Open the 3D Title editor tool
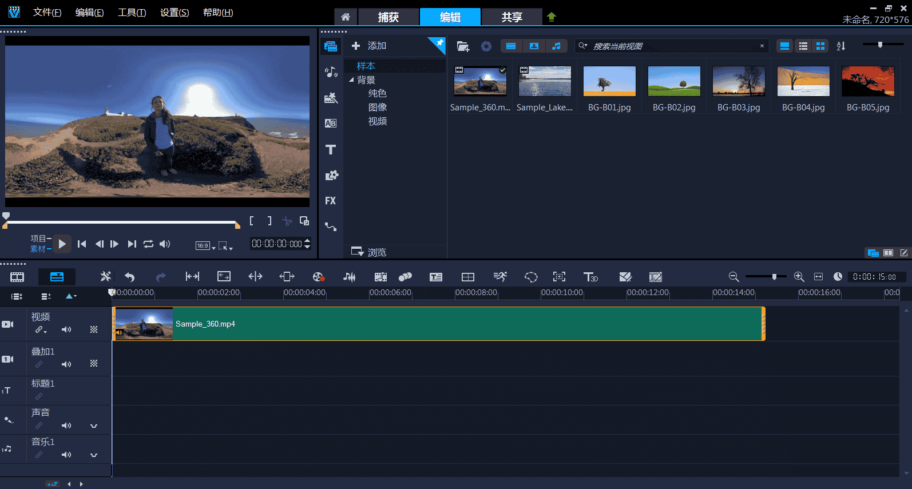The width and height of the screenshot is (912, 489). (x=590, y=277)
